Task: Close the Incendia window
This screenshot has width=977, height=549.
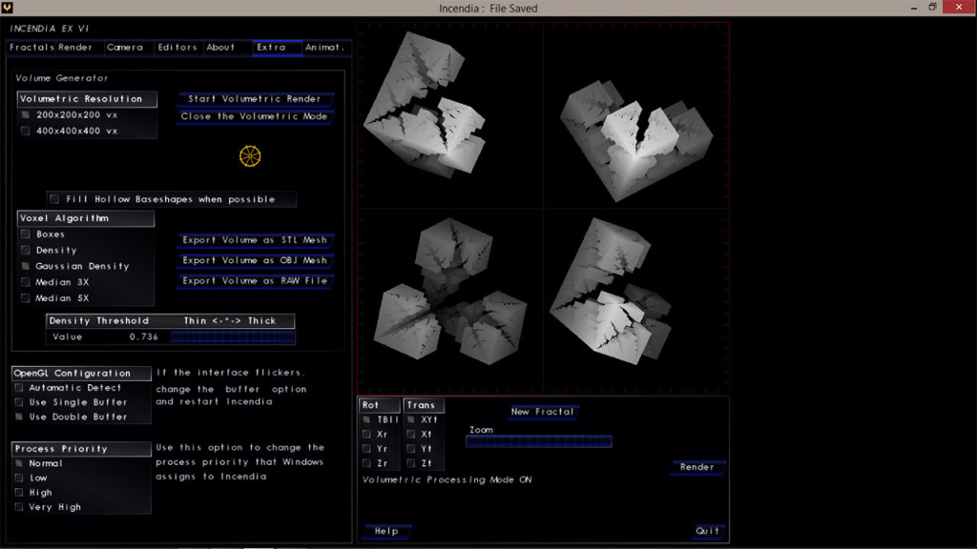Action: point(959,8)
